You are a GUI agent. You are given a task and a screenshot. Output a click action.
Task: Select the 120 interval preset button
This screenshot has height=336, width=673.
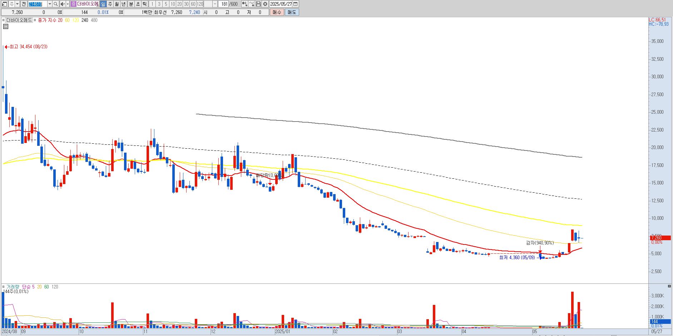coord(200,4)
